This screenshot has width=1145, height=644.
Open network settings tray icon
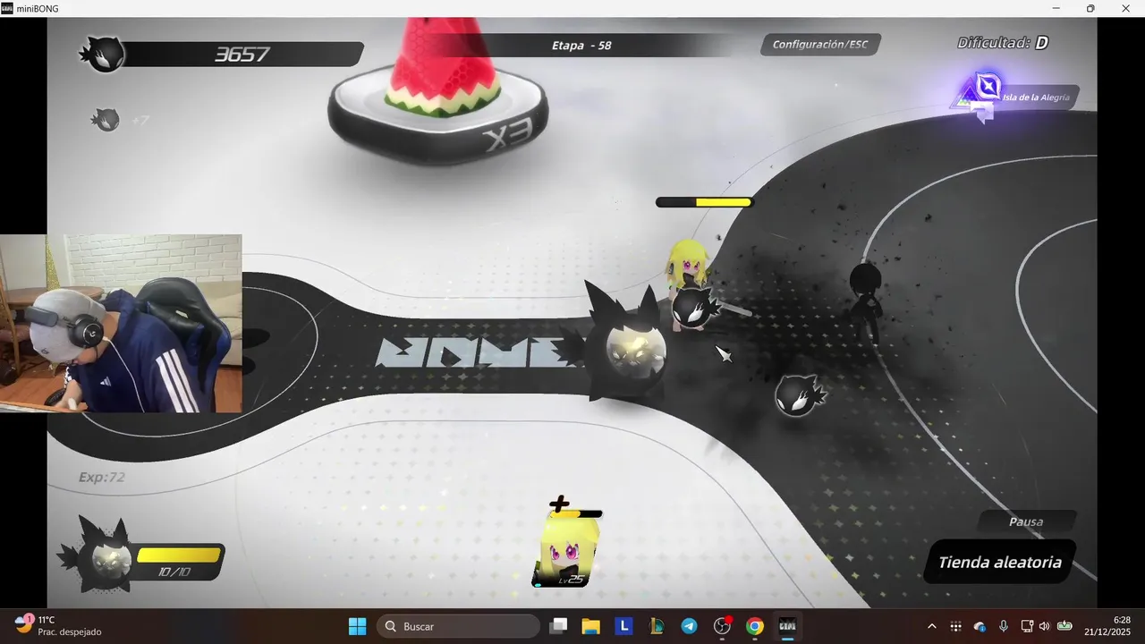1027,626
